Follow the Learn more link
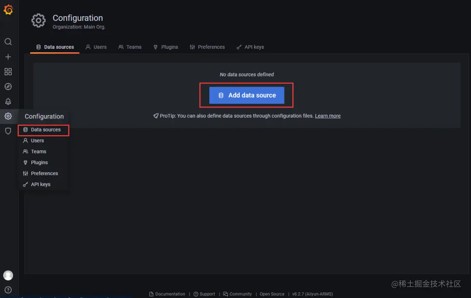471x298 pixels. (x=328, y=116)
